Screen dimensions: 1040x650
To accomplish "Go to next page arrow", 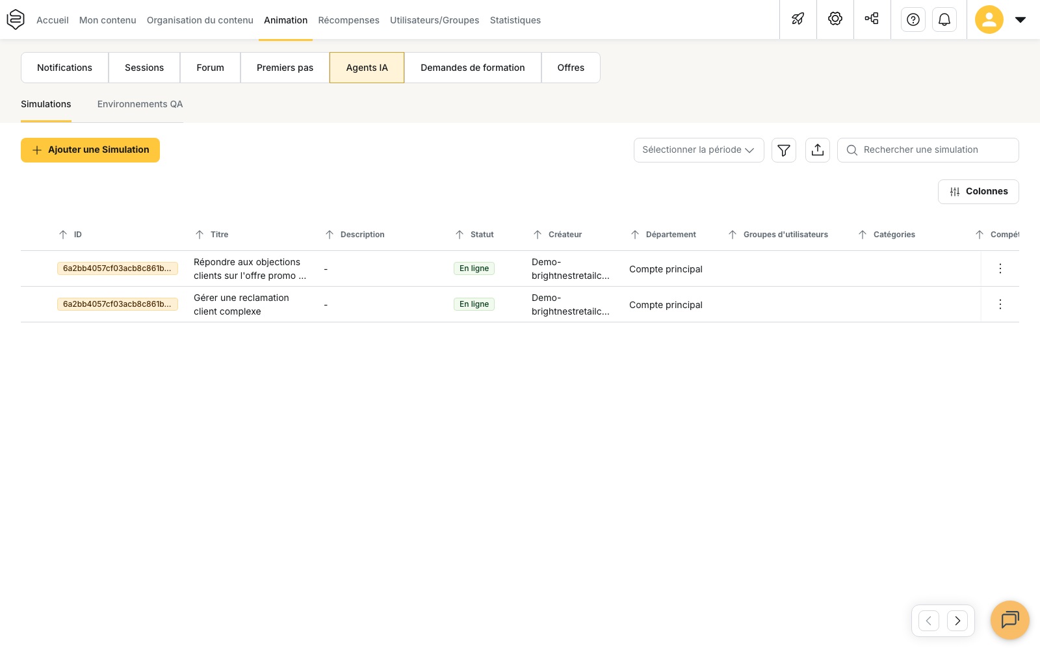I will tap(957, 621).
